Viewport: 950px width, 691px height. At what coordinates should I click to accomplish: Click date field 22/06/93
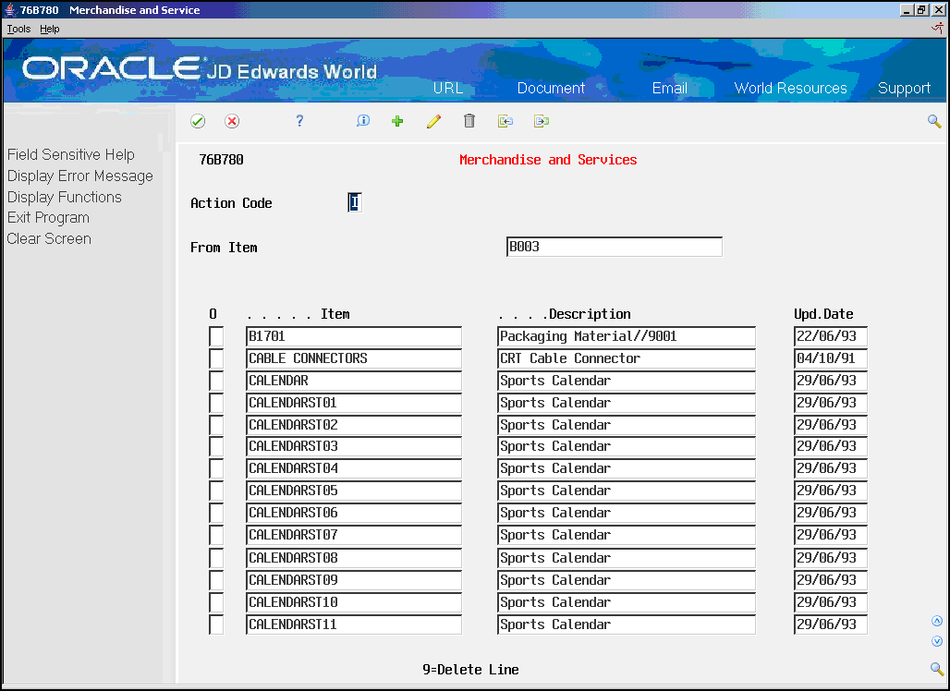[831, 336]
